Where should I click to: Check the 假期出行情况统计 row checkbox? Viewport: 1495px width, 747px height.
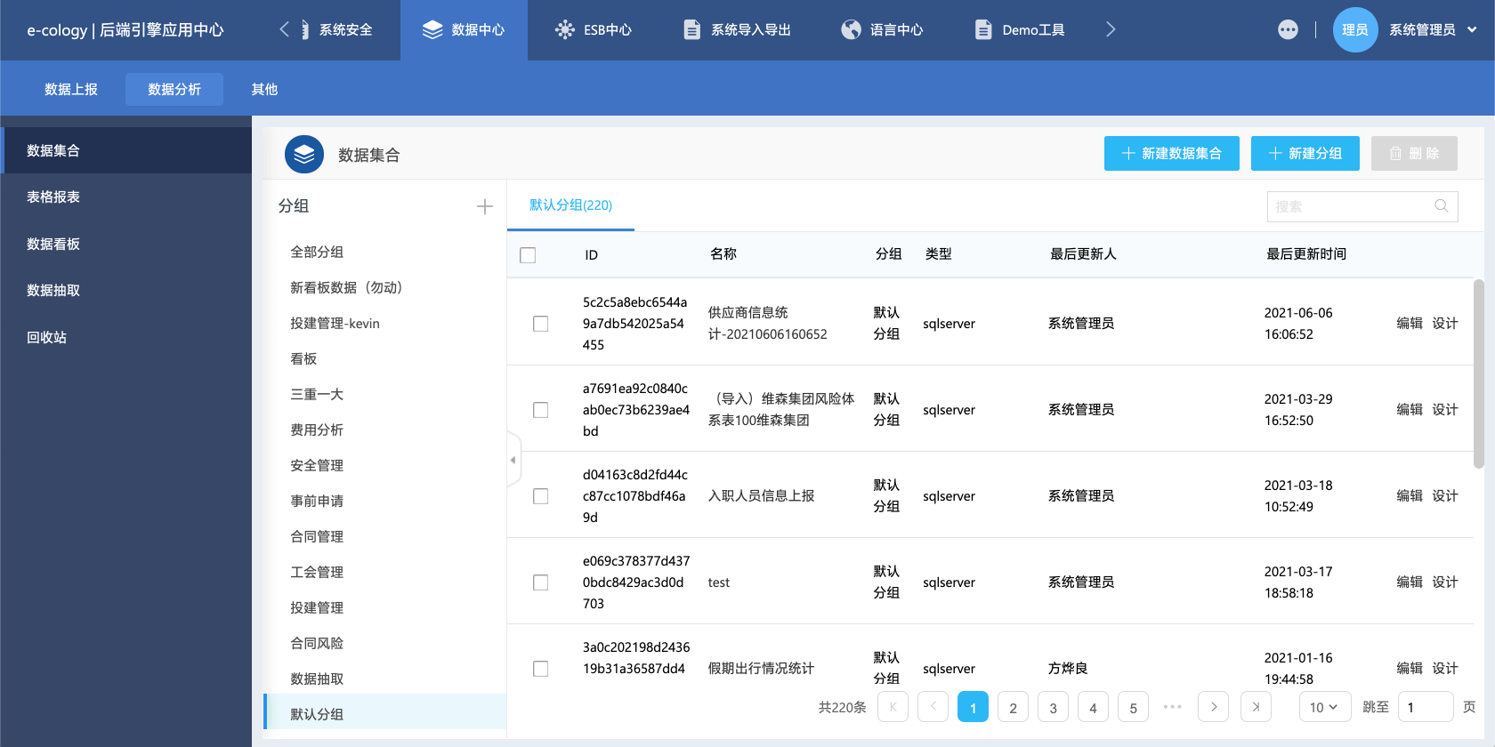point(540,669)
